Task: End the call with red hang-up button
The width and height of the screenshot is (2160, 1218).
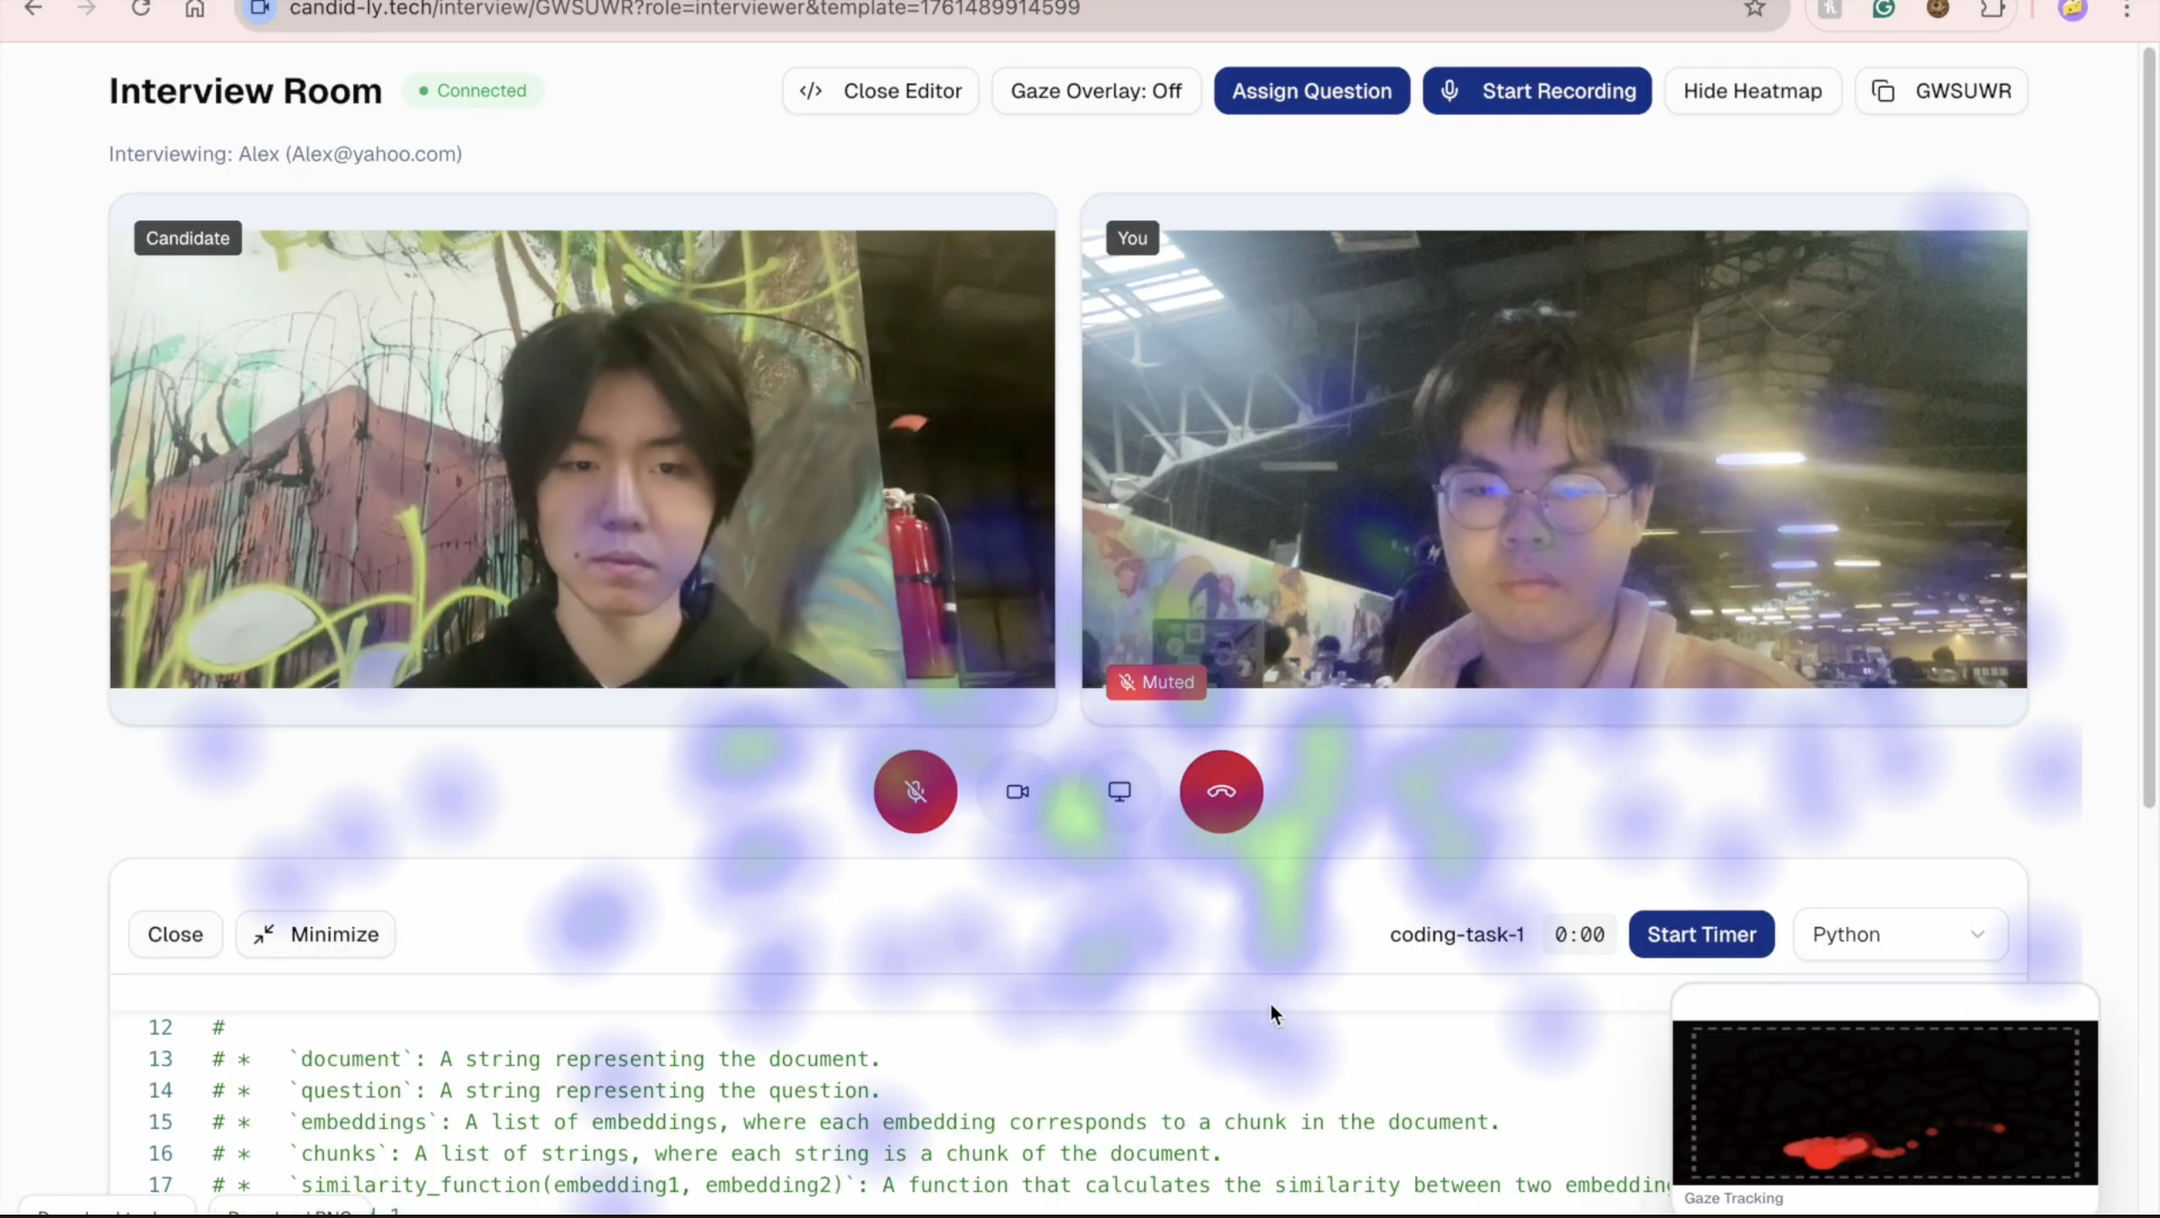Action: pos(1221,791)
